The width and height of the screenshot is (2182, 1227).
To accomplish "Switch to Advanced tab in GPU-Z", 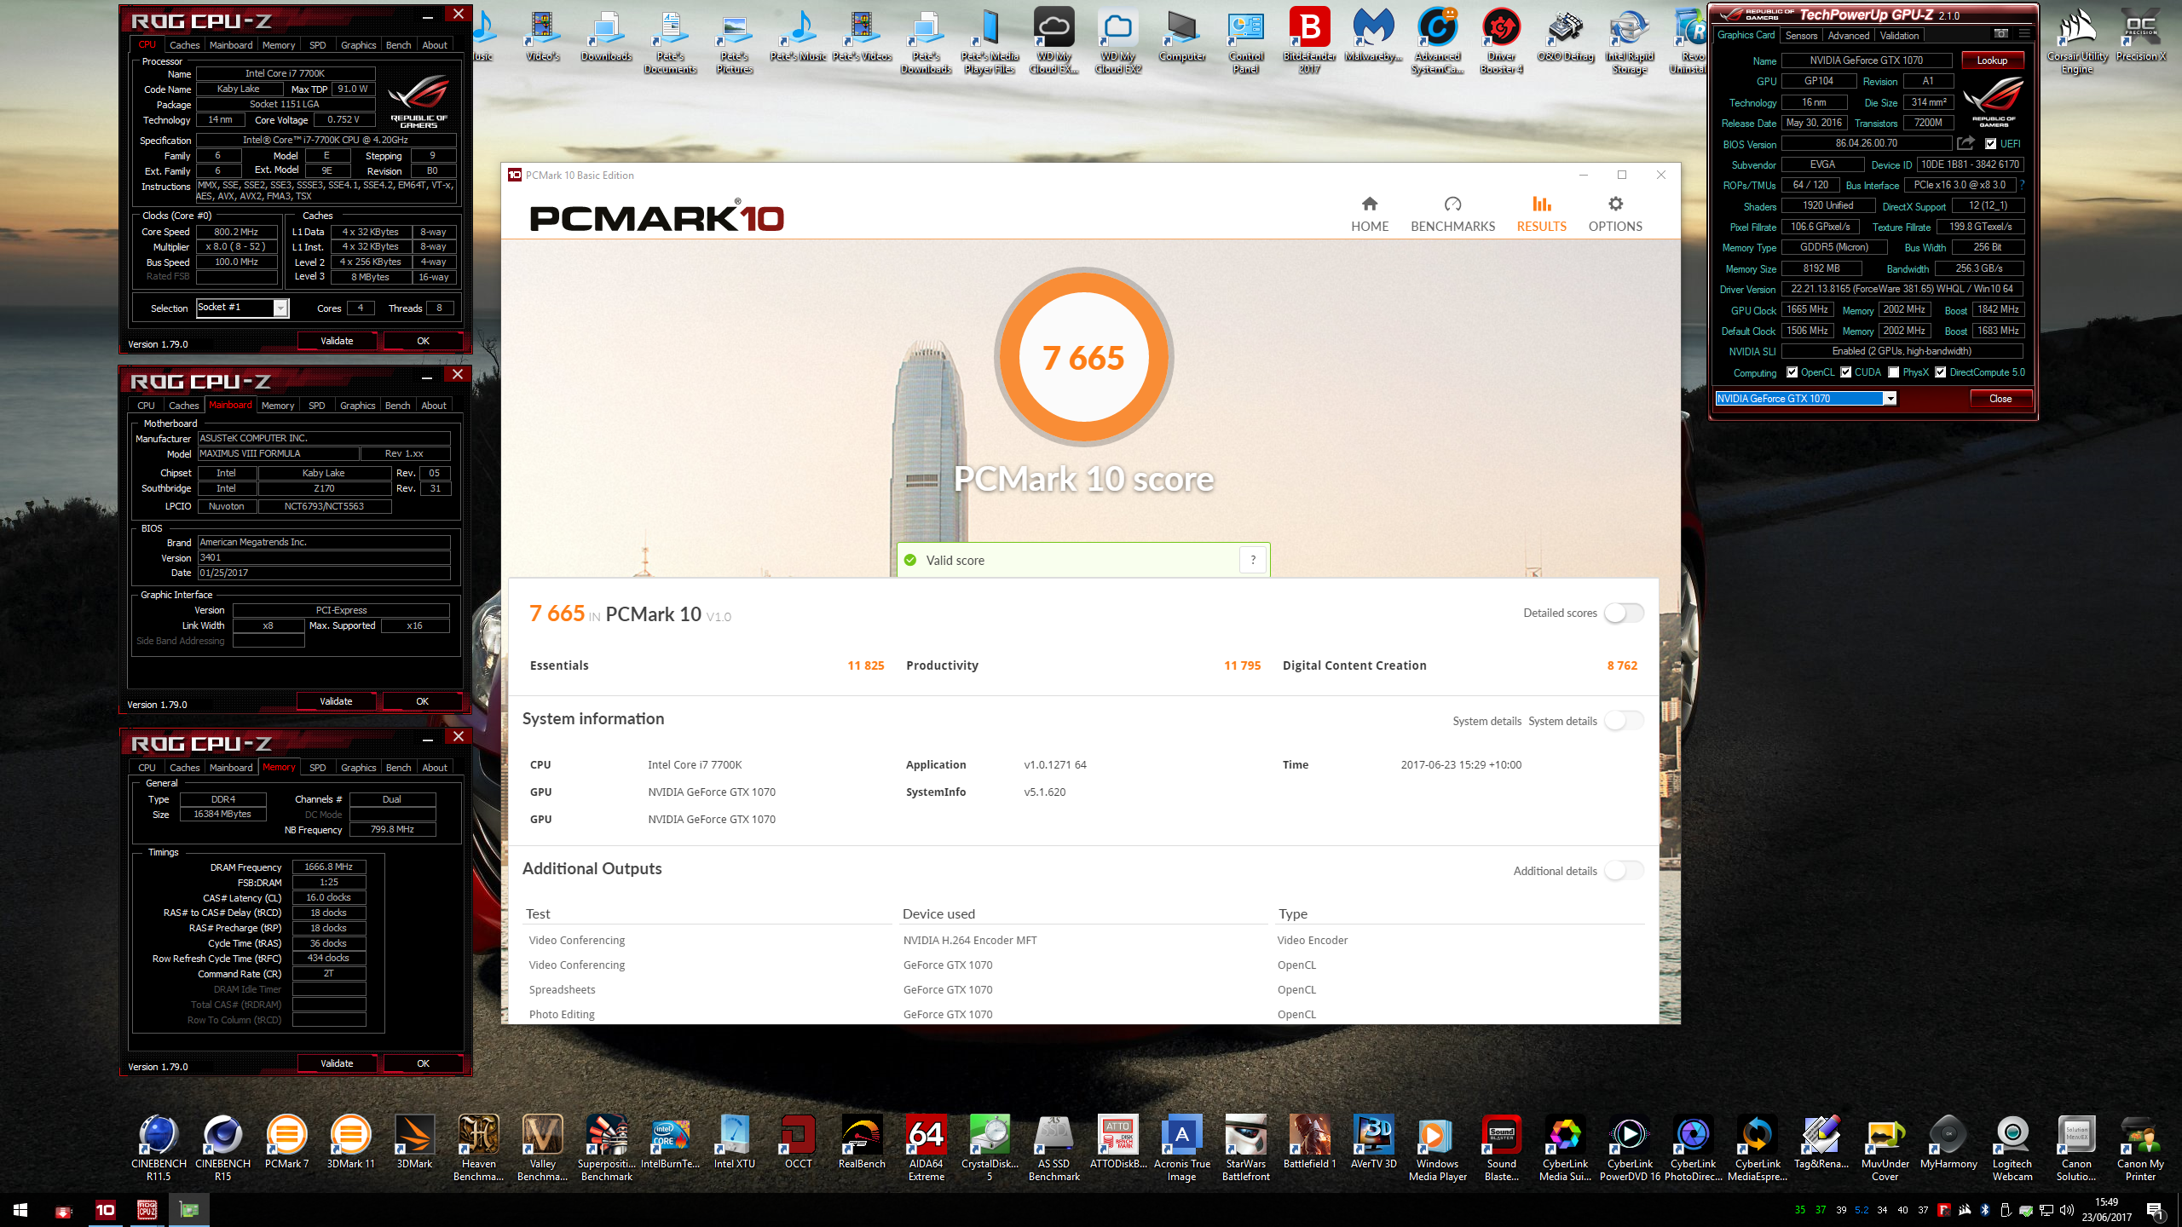I will click(x=1848, y=35).
